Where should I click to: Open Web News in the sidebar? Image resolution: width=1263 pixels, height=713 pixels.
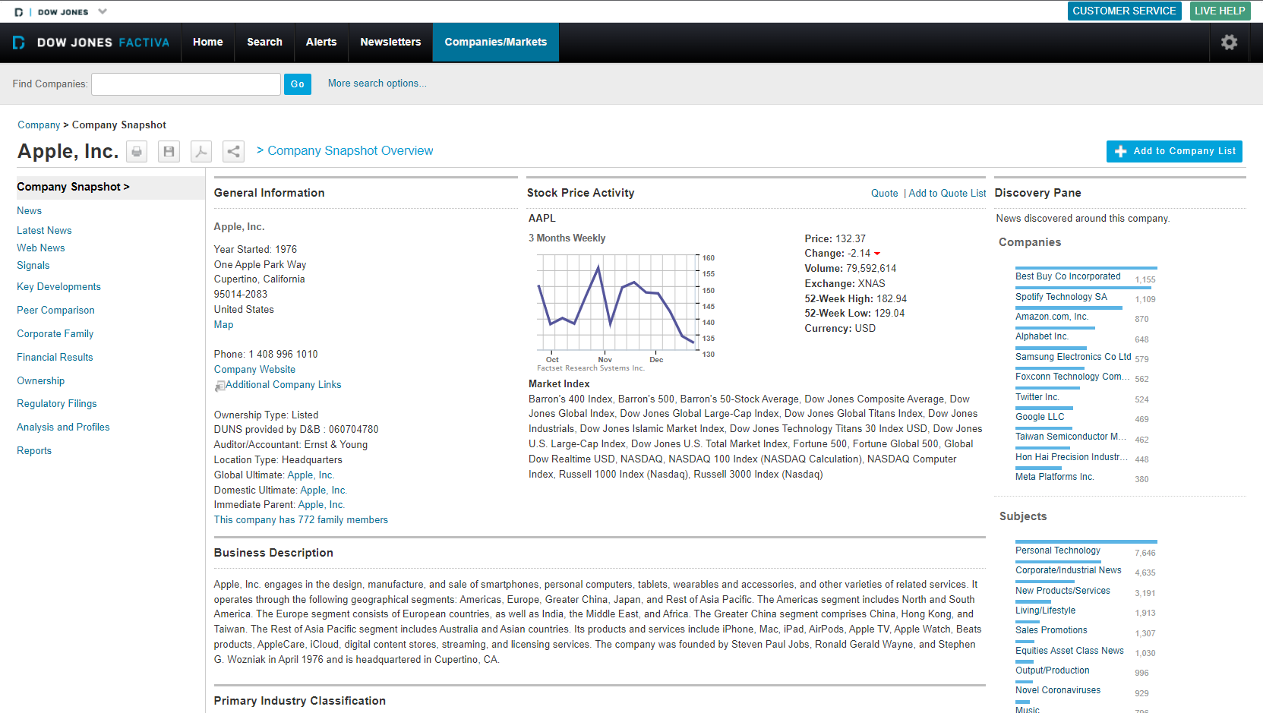(41, 248)
